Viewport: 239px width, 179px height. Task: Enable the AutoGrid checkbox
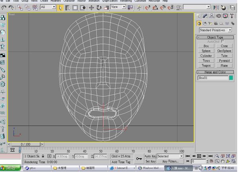(x=223, y=41)
